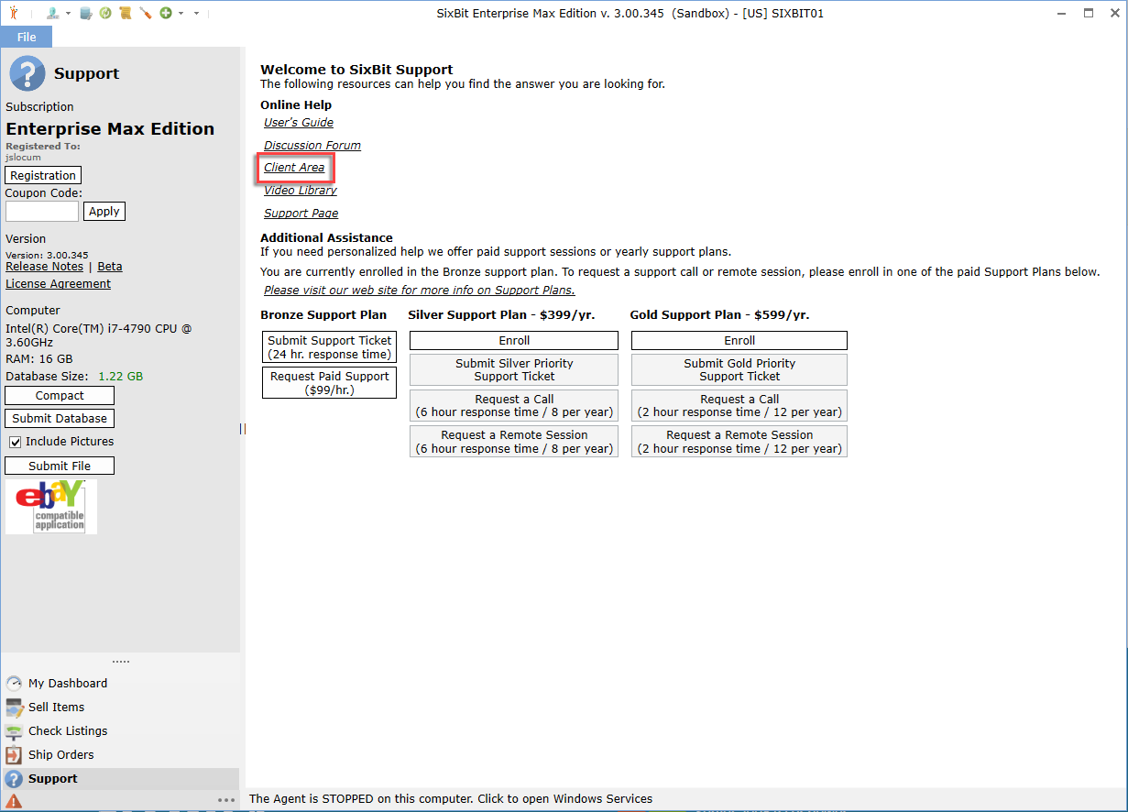The height and width of the screenshot is (812, 1128).
Task: Open the Support Page link
Action: tap(301, 214)
